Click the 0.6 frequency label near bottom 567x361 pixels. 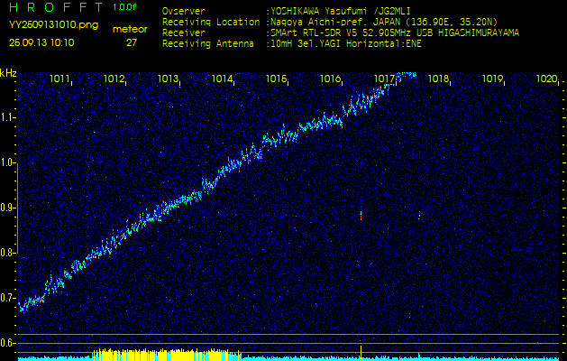pyautogui.click(x=8, y=343)
